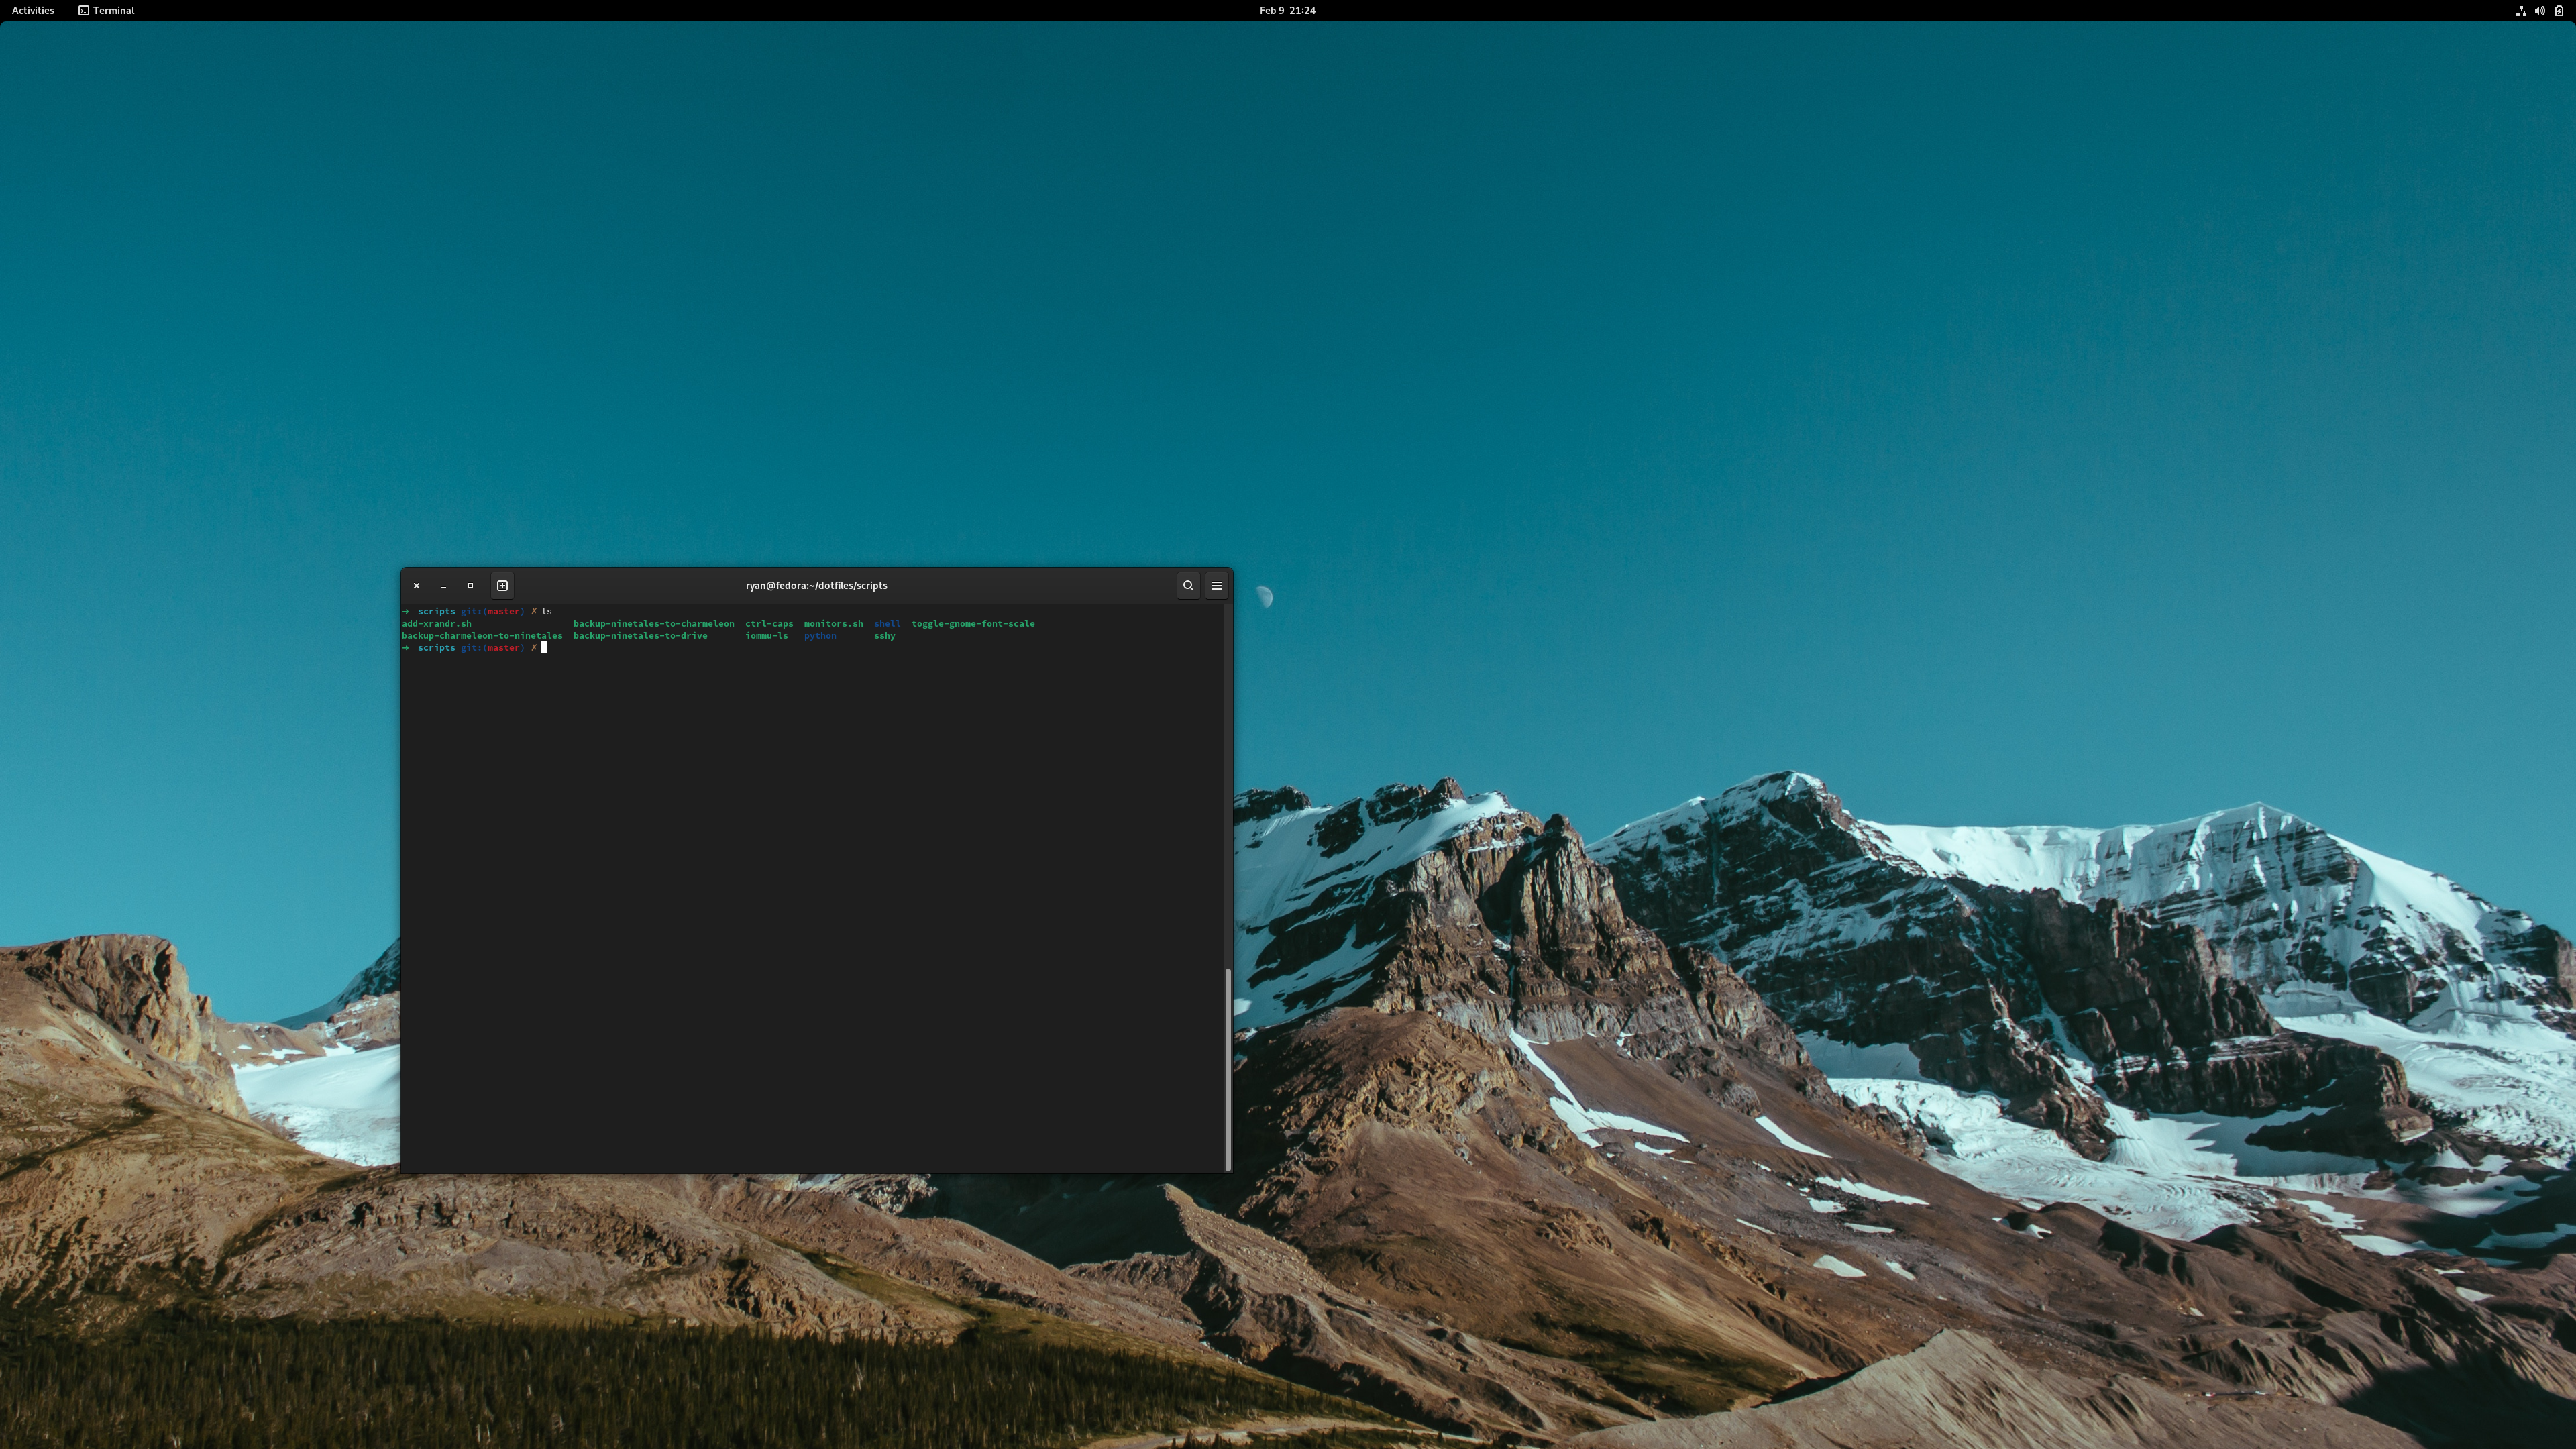Screen dimensions: 2576x1449
Task: Click the terminal title ryan@fedora:~/dotfiles/scripts
Action: pyautogui.click(x=816, y=586)
